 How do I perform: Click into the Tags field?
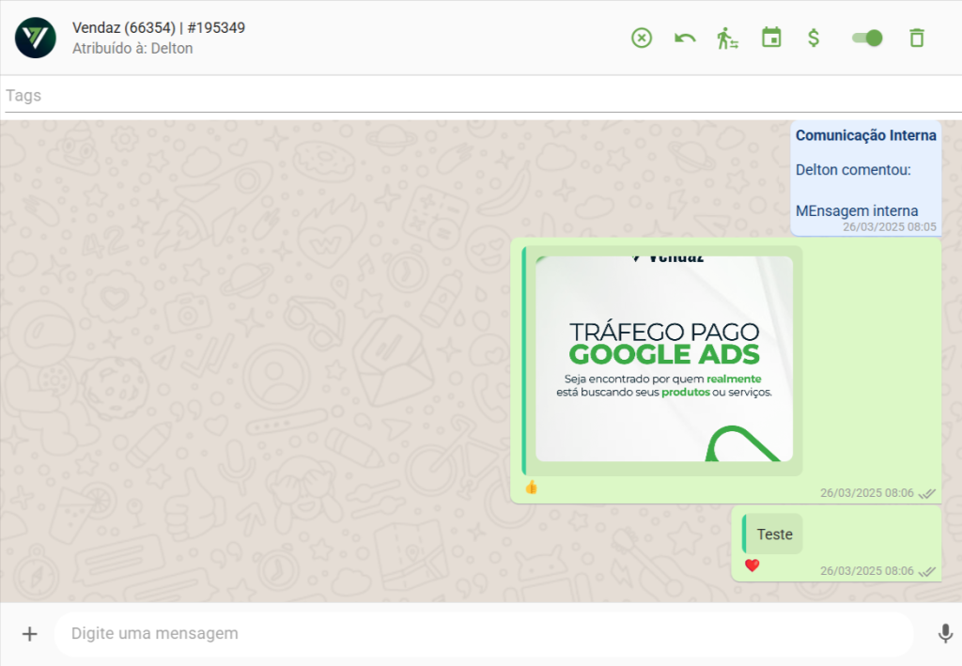pos(484,96)
